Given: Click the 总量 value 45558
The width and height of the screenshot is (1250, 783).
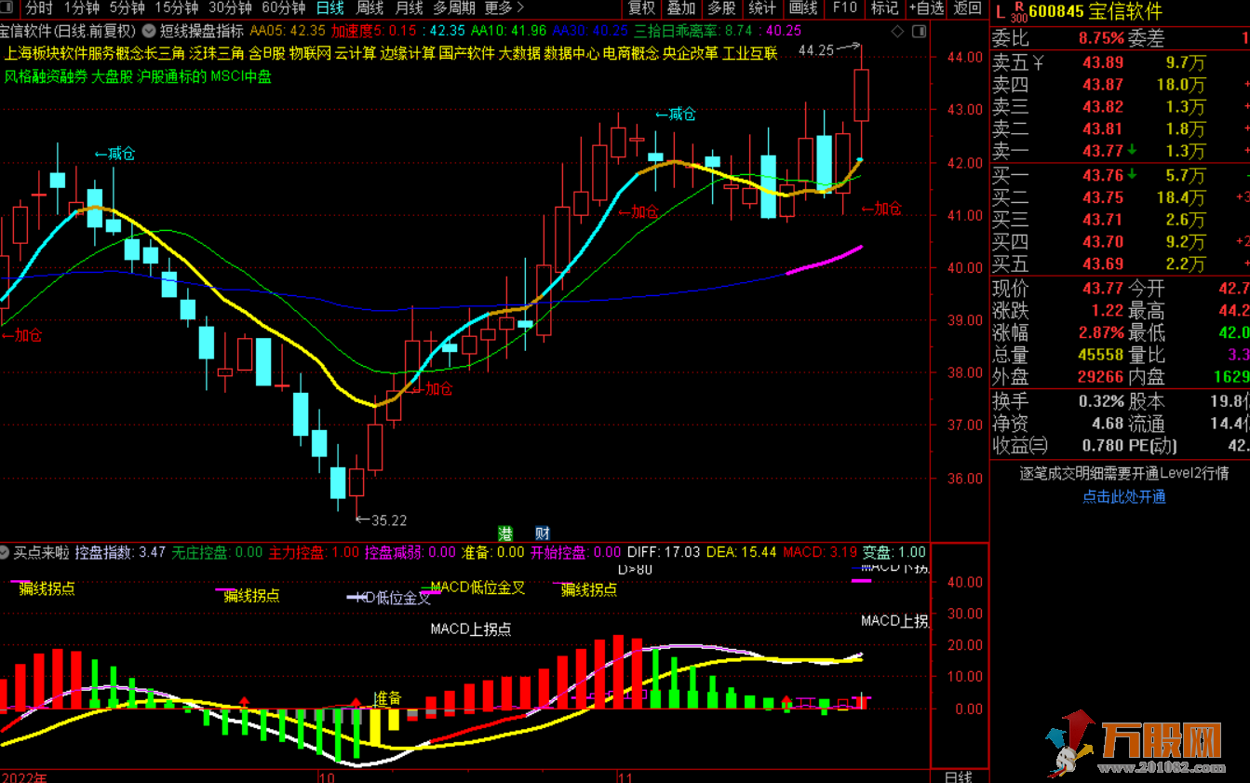Looking at the screenshot, I should point(1101,356).
